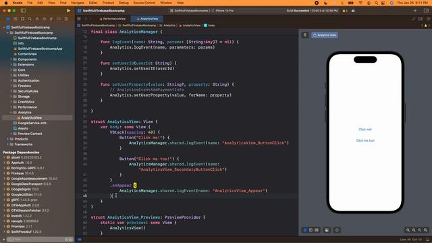Open Spotlight search in macOS menu bar
The height and width of the screenshot is (243, 432).
376,3
